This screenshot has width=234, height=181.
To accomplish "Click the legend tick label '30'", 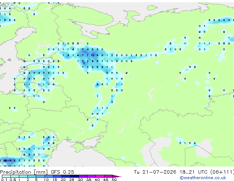I will pyautogui.click(x=80, y=180).
